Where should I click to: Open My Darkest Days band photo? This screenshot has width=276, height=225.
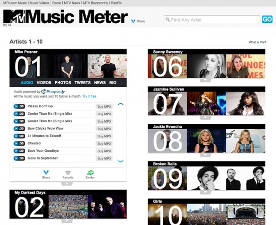click(x=107, y=207)
